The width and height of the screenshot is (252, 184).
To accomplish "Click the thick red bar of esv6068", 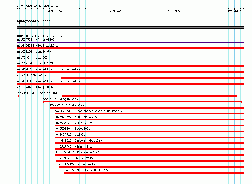I will pyautogui.click(x=153, y=78).
